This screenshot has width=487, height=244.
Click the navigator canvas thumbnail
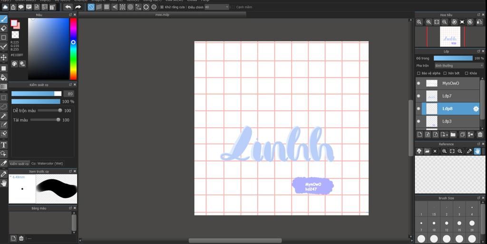pos(450,37)
